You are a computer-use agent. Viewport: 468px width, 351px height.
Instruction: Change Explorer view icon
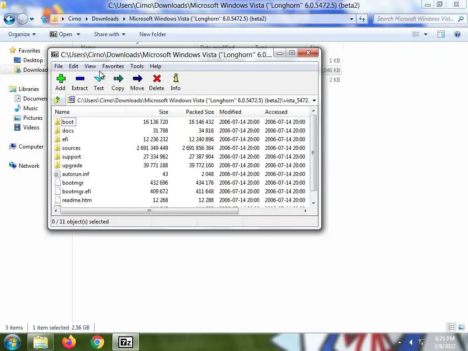416,34
